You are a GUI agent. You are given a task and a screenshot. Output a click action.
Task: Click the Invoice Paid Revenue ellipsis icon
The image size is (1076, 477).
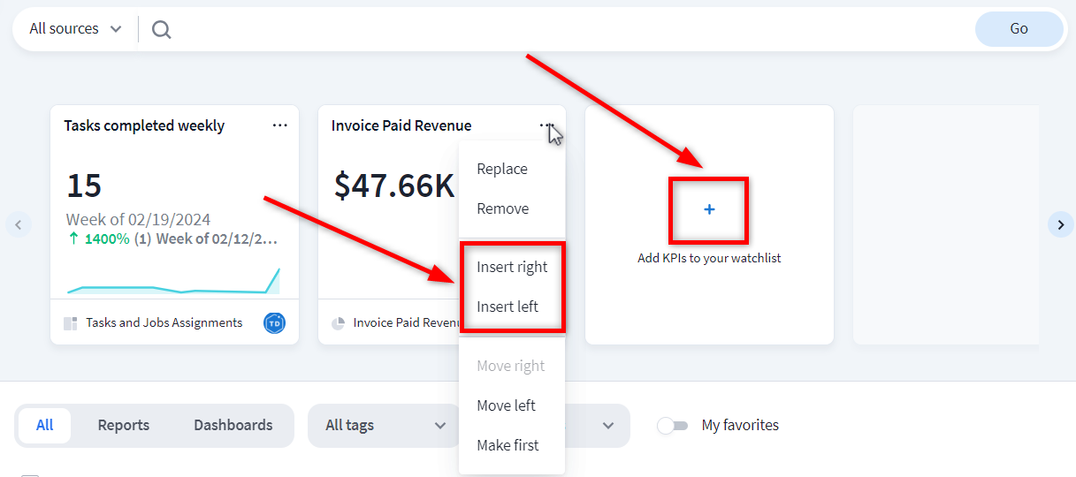[x=546, y=125]
